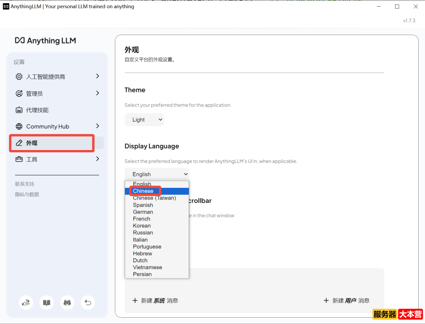This screenshot has width=425, height=324.
Task: Open the documentation book icon
Action: coord(46,302)
